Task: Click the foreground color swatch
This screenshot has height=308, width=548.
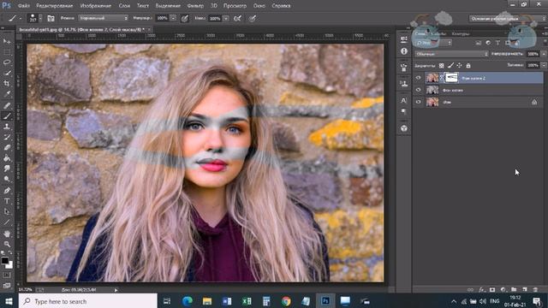Action: pyautogui.click(x=4, y=260)
